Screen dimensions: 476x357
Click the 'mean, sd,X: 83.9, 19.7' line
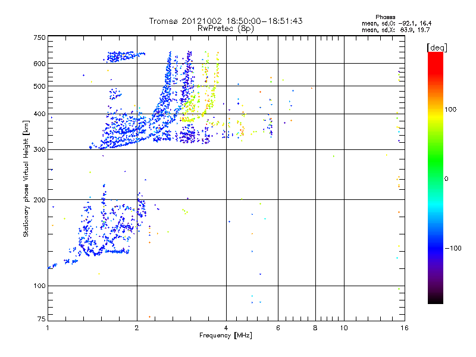point(396,30)
